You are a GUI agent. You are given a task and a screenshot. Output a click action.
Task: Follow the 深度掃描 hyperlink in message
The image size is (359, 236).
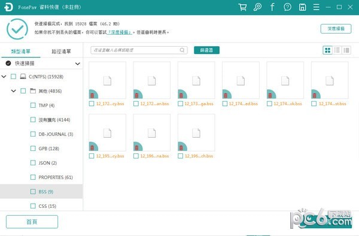click(120, 32)
